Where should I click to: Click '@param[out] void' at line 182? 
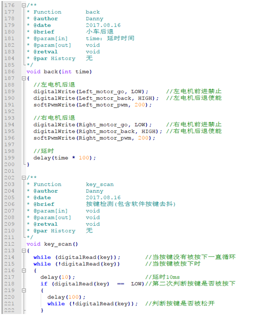tap(64, 45)
